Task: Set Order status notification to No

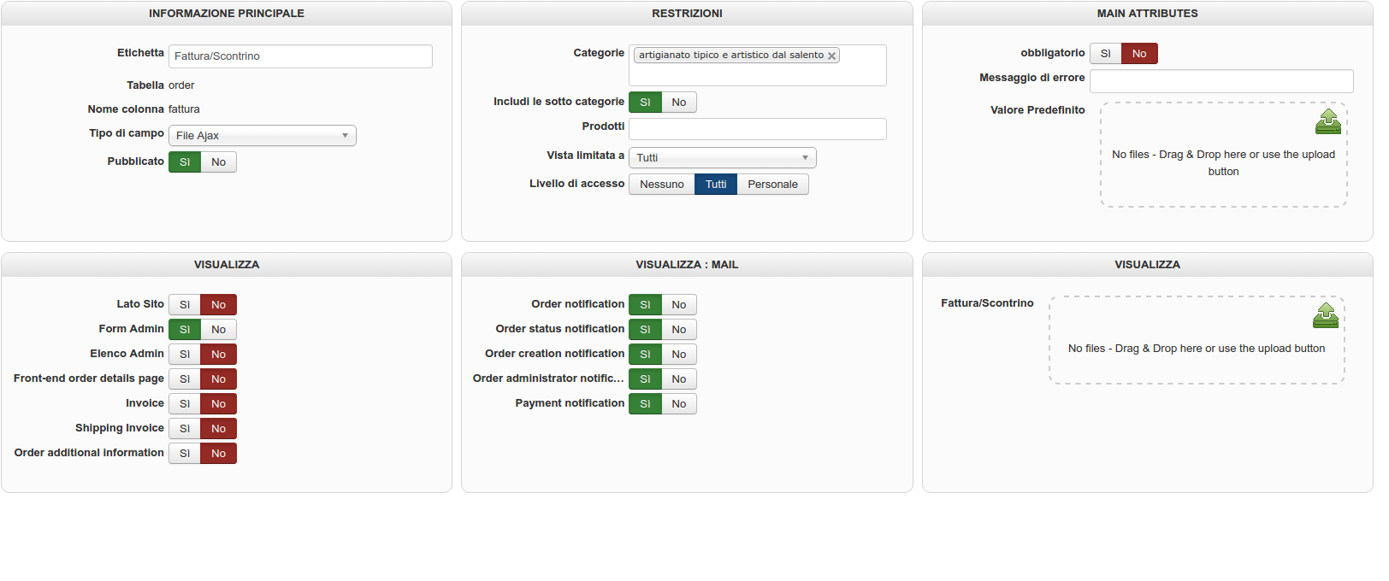Action: [679, 330]
